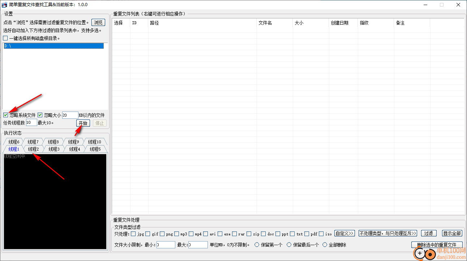Viewport: 467px width, 261px height.
Task: Check the jpg file type checkbox
Action: [x=133, y=234]
